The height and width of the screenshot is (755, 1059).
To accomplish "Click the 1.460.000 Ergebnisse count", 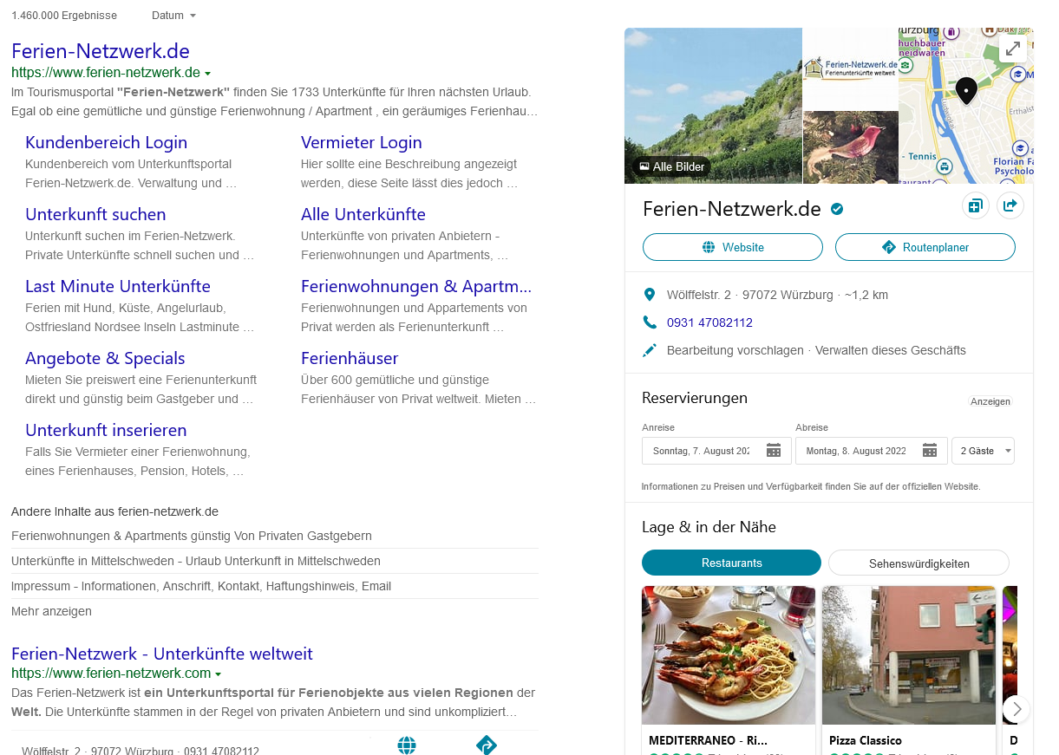I will click(x=64, y=16).
